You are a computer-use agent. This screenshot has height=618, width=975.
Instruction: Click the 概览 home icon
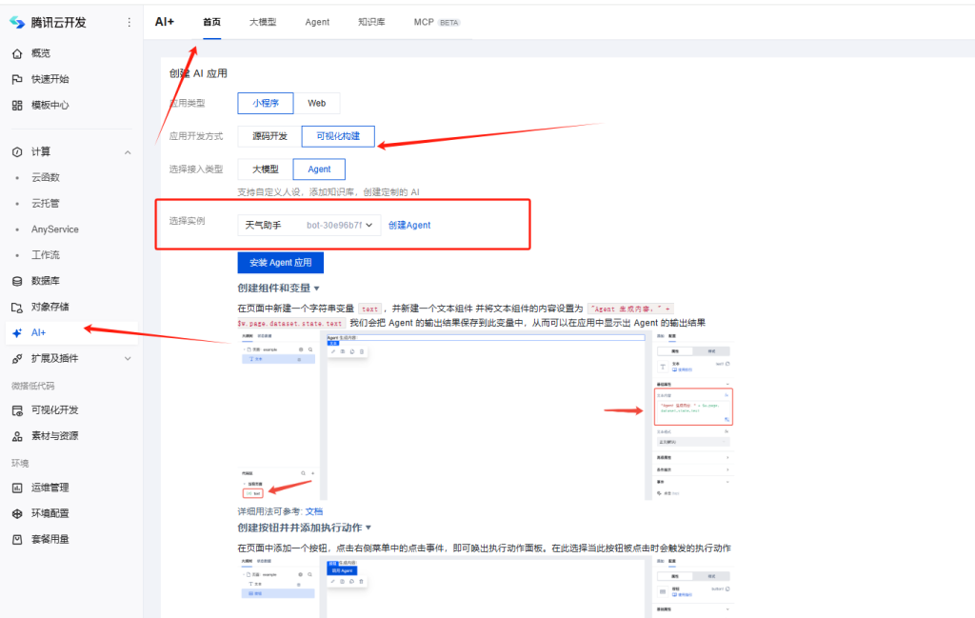[17, 53]
